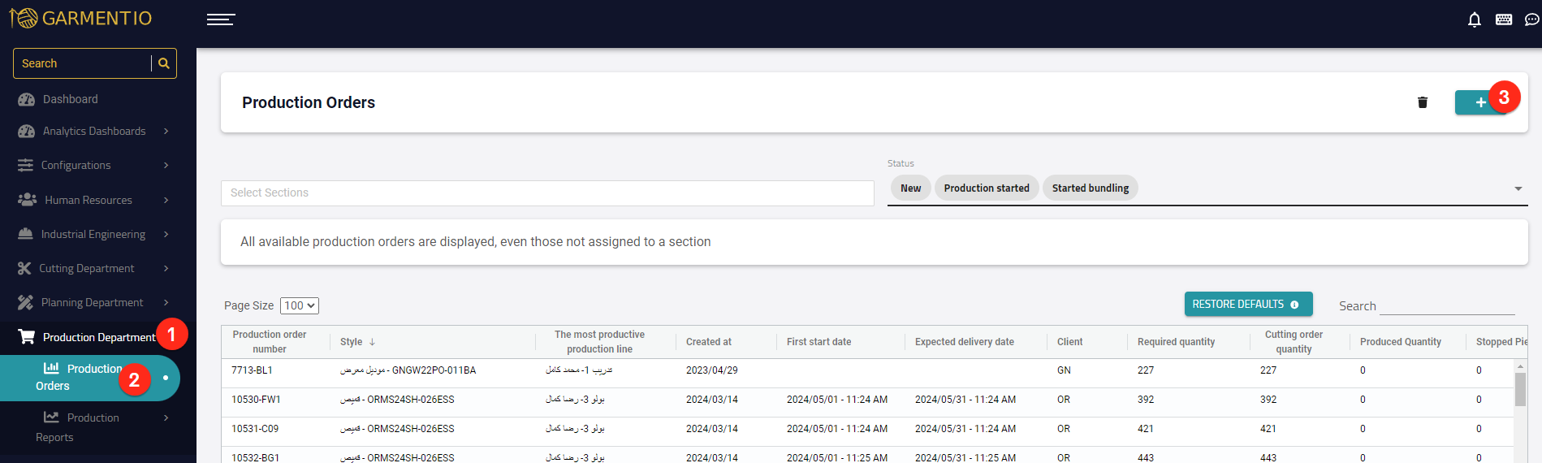Click the Analytics Dashboards icon
Screen dimensions: 1542x463
27,131
